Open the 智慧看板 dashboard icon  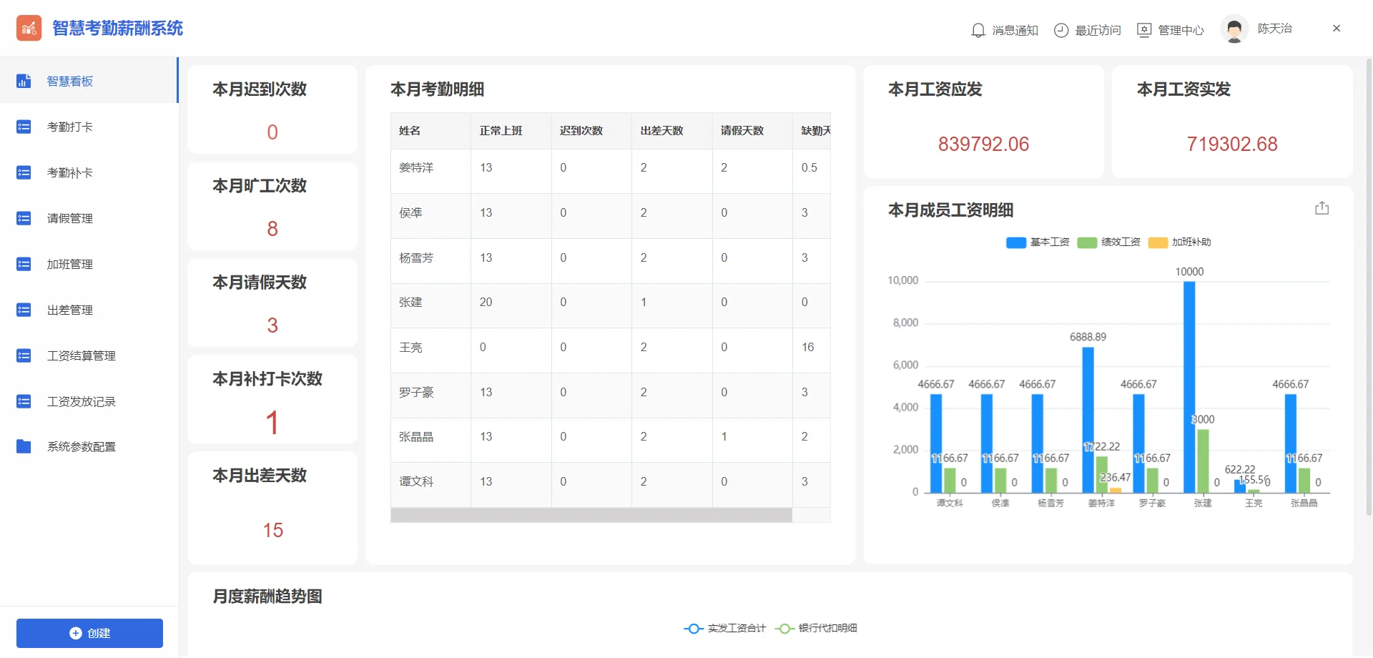24,81
